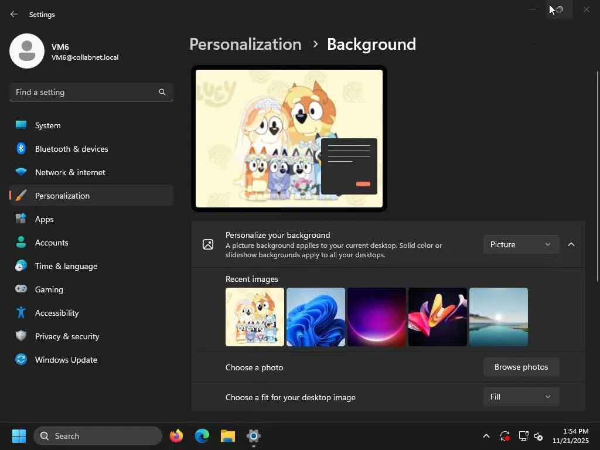Screen dimensions: 600x450
Task: Go back with the Settings back arrow
Action: point(14,14)
